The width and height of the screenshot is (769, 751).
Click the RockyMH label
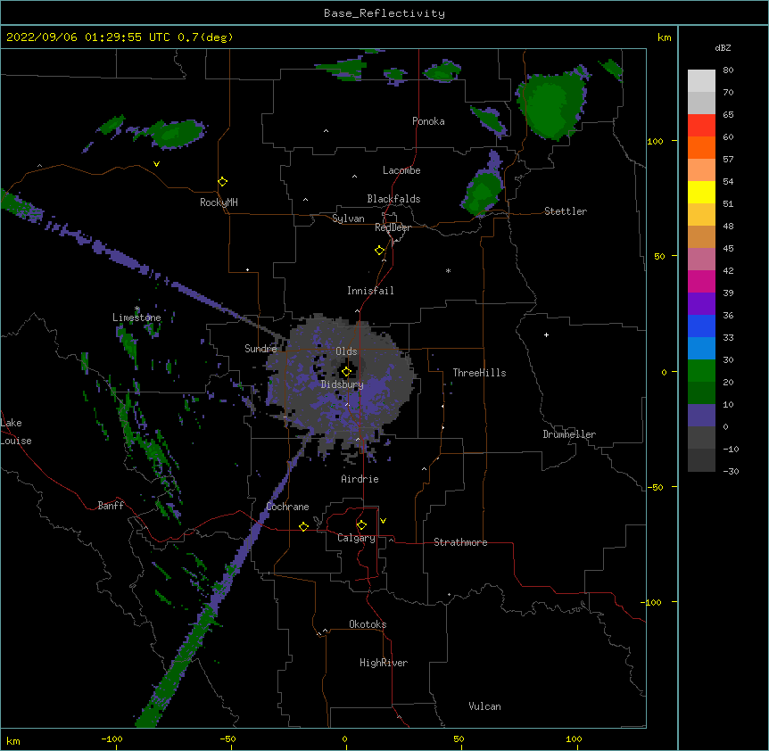[x=219, y=202]
